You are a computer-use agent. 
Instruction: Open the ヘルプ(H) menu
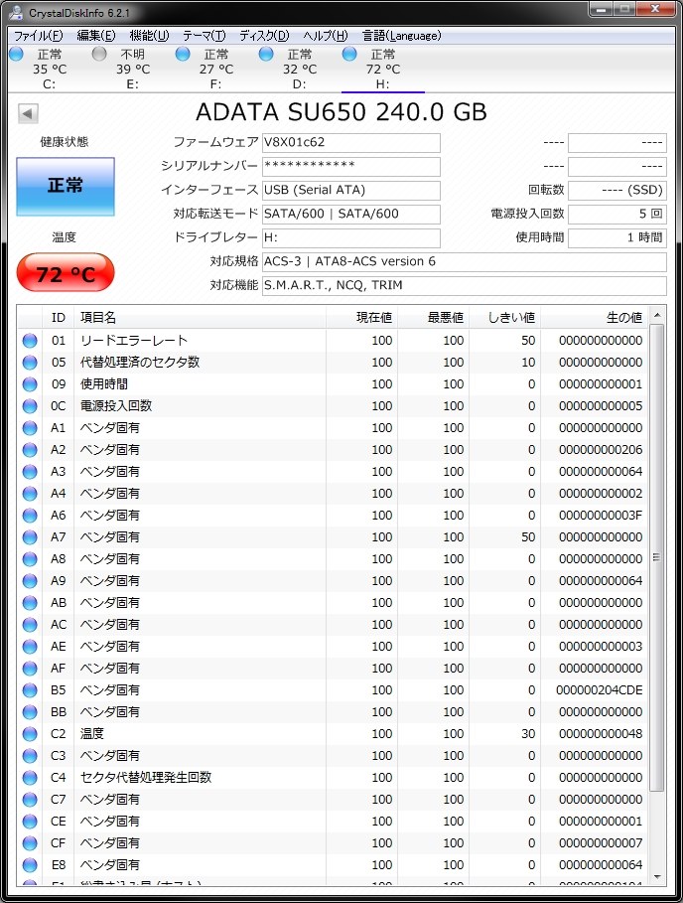click(x=325, y=36)
